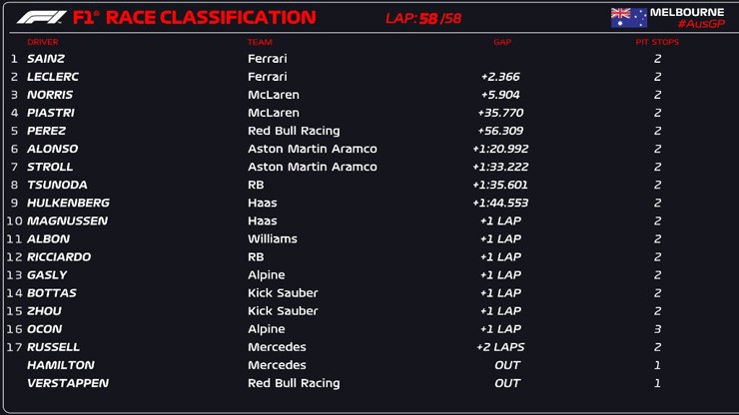Select the PIT STOPS column header
The image size is (739, 415).
[657, 42]
